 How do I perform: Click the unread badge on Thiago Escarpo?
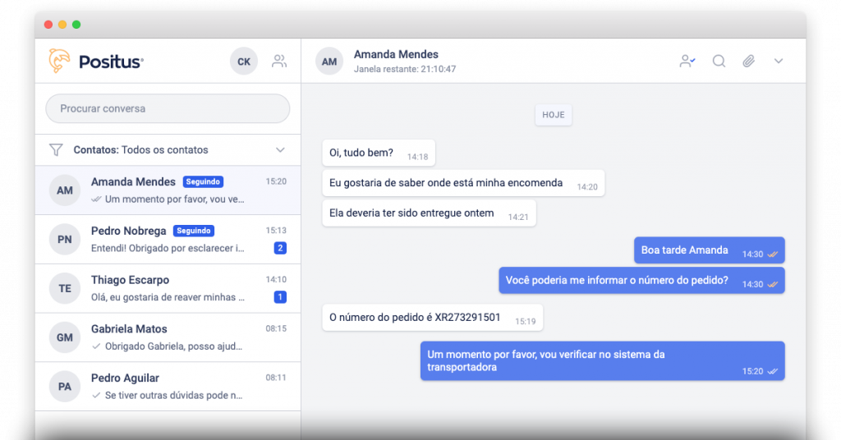pos(280,297)
